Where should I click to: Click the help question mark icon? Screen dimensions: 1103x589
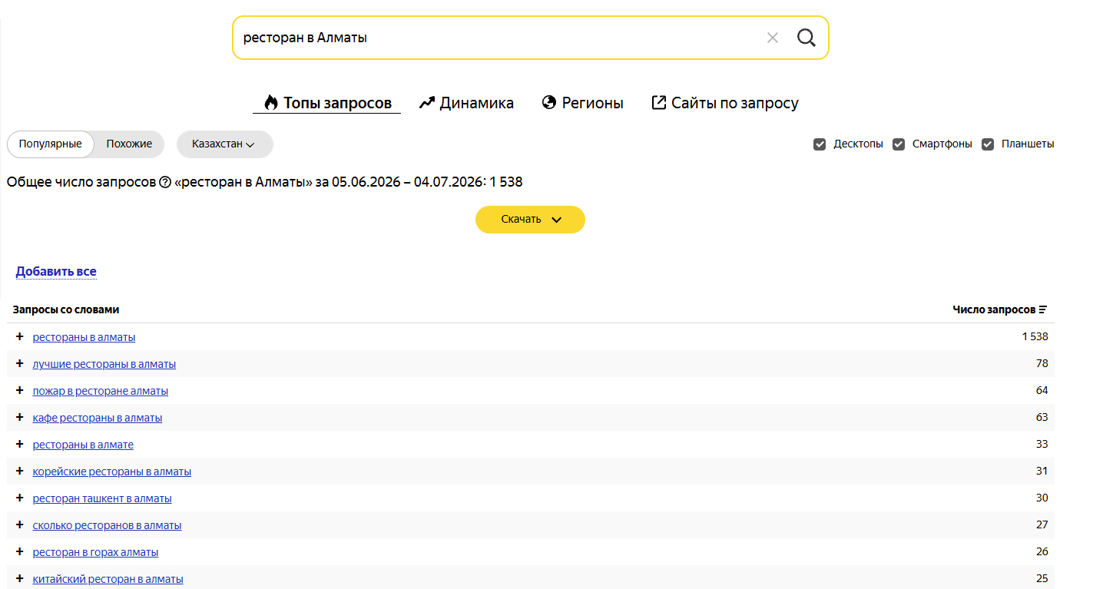[x=164, y=182]
